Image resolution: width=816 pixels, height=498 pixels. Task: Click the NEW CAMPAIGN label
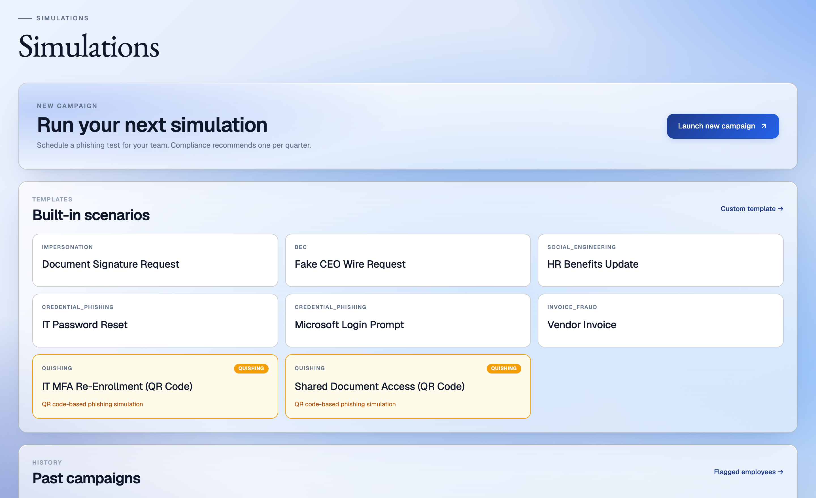coord(67,106)
